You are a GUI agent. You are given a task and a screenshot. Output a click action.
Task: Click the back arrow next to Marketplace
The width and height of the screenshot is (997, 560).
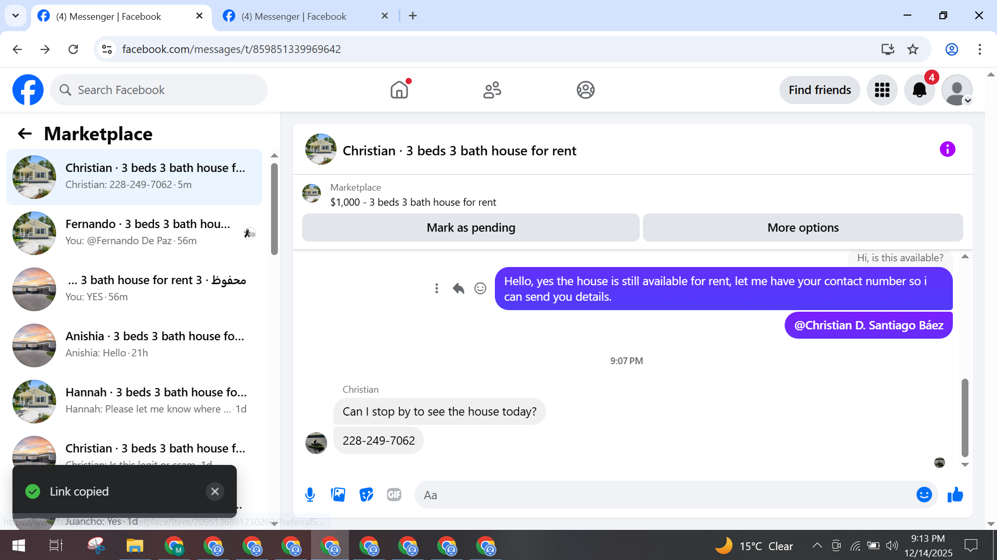25,134
